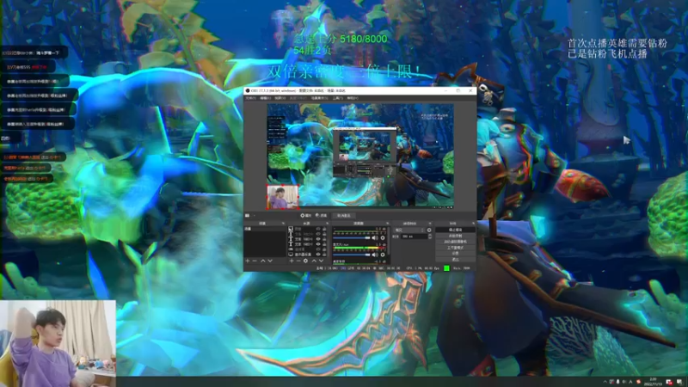The width and height of the screenshot is (688, 387).
Task: Move source down in Sources dock
Action: (x=321, y=261)
